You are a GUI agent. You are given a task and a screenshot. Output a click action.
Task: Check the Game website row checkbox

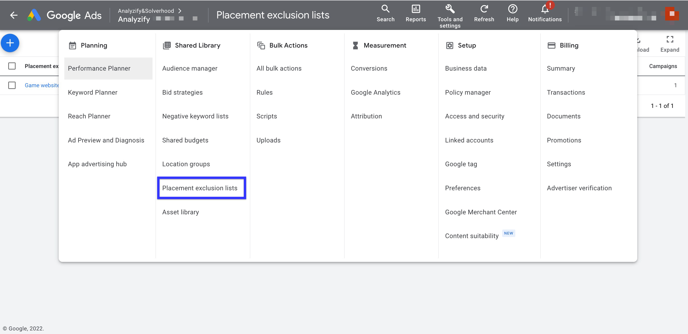pos(12,85)
